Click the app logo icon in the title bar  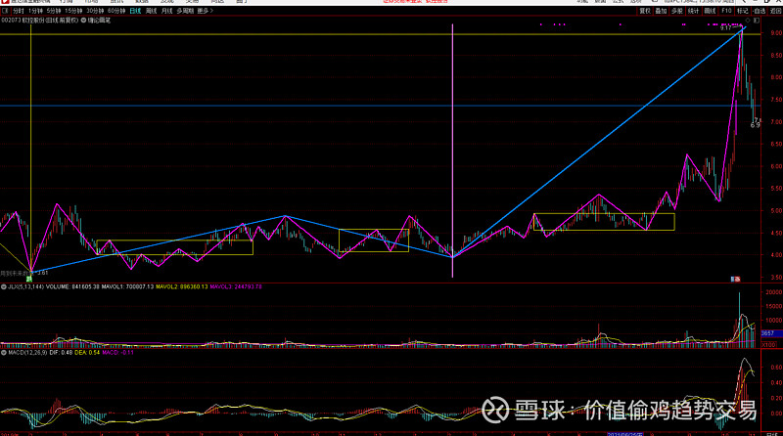coord(5,2)
